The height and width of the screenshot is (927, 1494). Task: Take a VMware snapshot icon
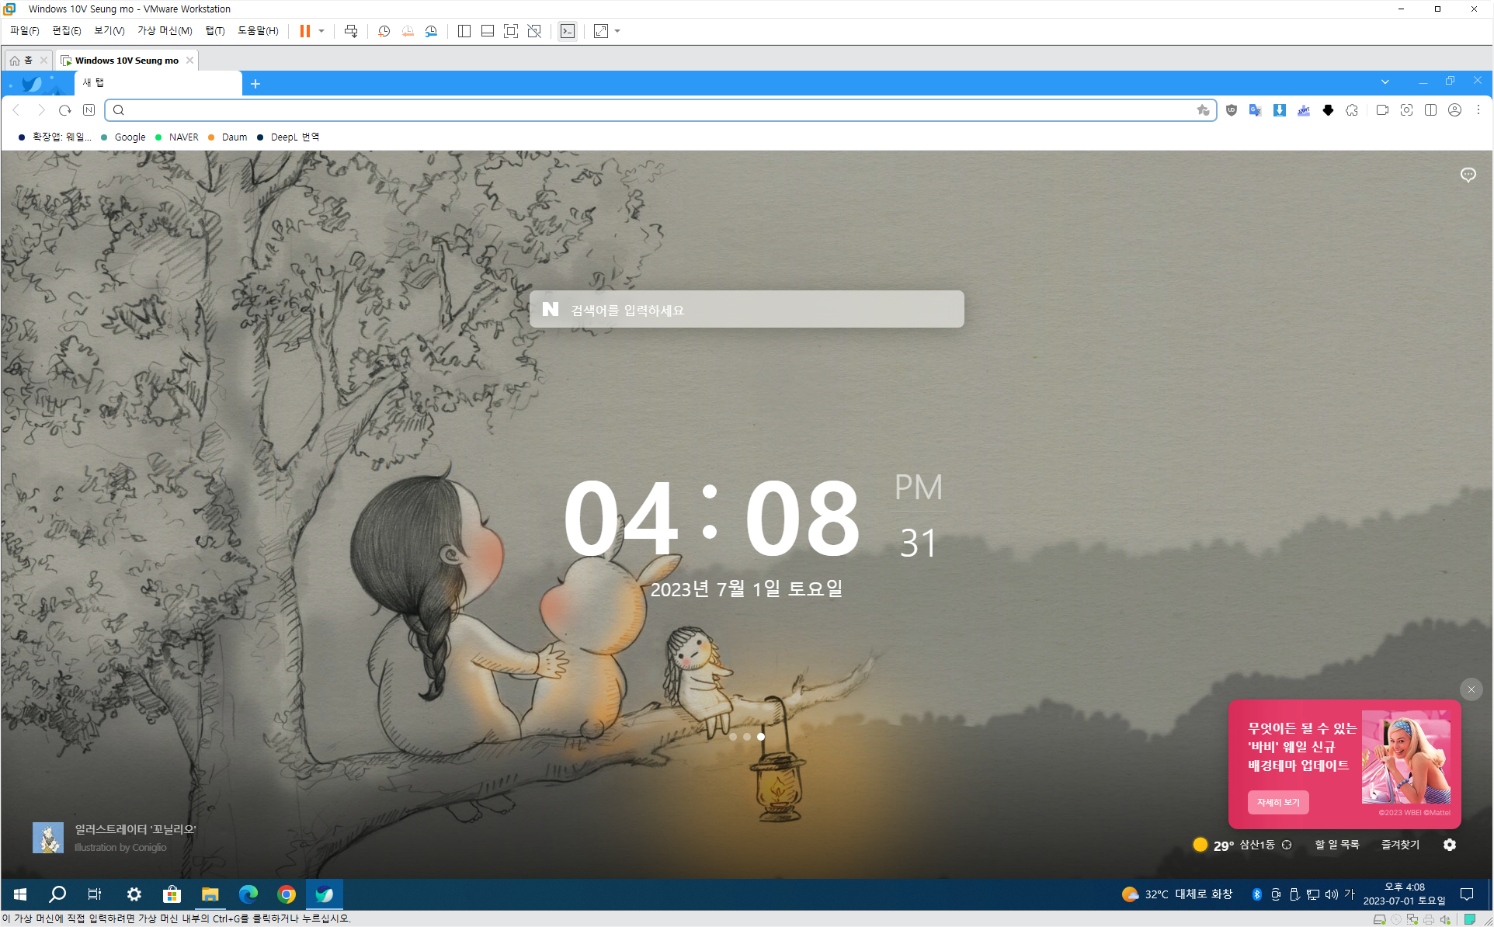coord(384,31)
